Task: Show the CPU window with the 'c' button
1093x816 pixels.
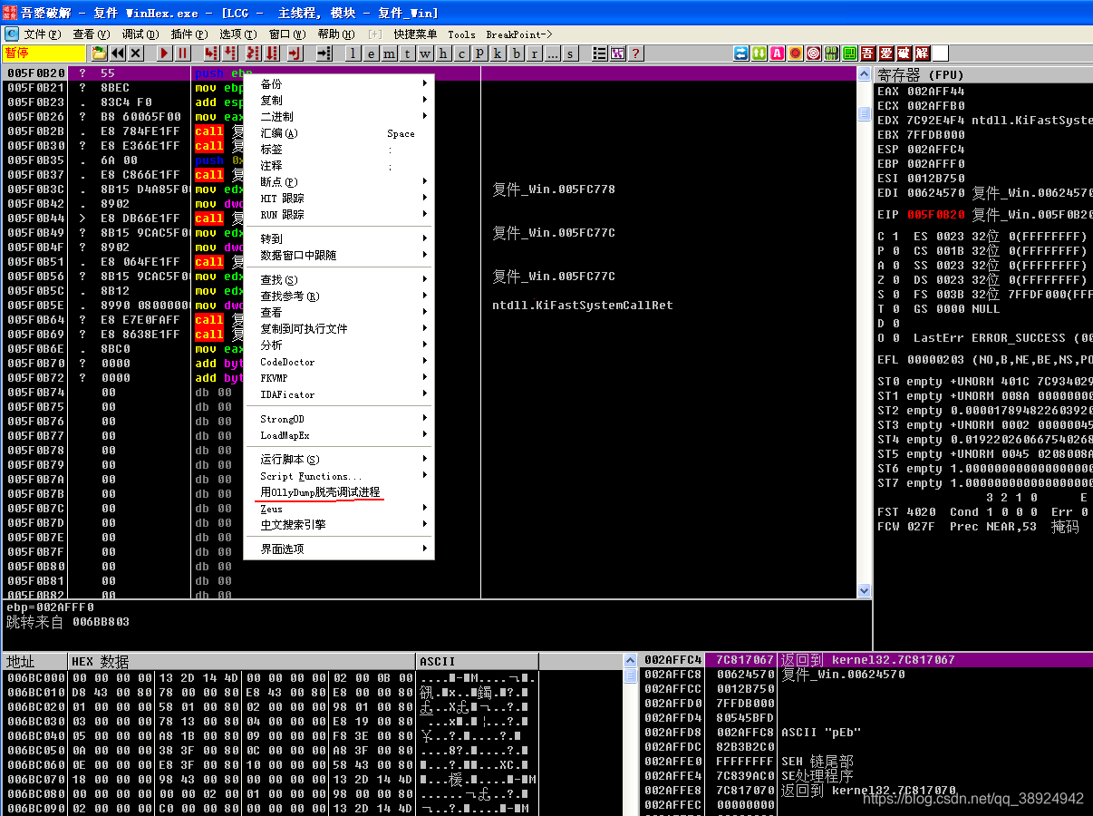Action: pos(462,53)
